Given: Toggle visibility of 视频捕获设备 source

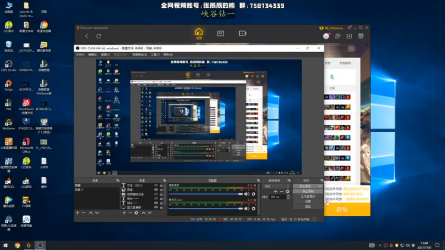Looking at the screenshot, I should pos(156,194).
